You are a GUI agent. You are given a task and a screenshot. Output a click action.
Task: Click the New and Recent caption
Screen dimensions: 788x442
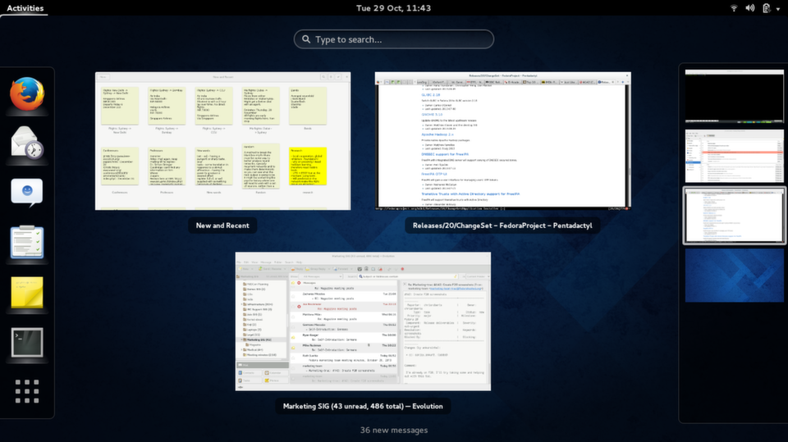tap(222, 226)
